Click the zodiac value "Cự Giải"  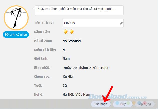point(68,77)
